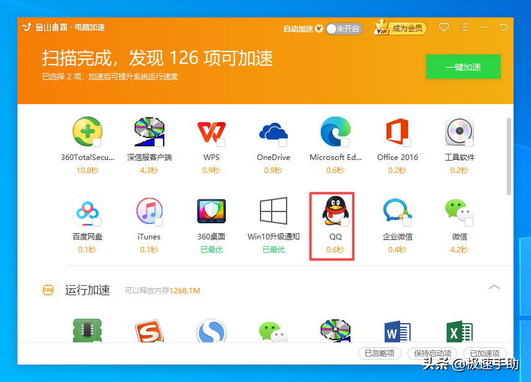Click the iTunes startup item icon
Image resolution: width=531 pixels, height=382 pixels.
[x=149, y=211]
